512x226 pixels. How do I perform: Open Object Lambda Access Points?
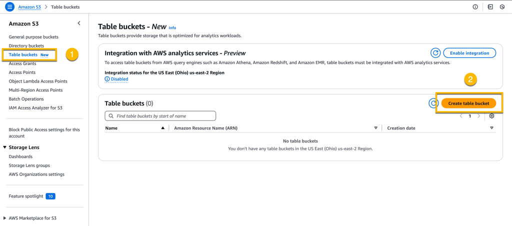click(x=38, y=81)
